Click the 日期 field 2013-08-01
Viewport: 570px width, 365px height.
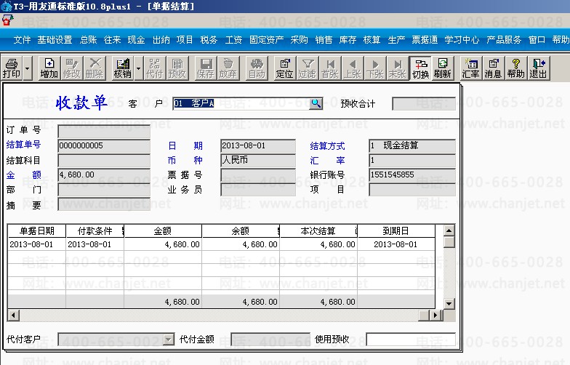257,145
